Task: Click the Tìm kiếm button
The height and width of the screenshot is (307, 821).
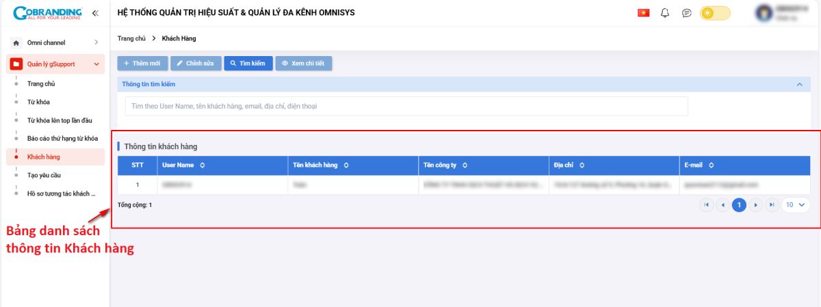Action: click(248, 64)
